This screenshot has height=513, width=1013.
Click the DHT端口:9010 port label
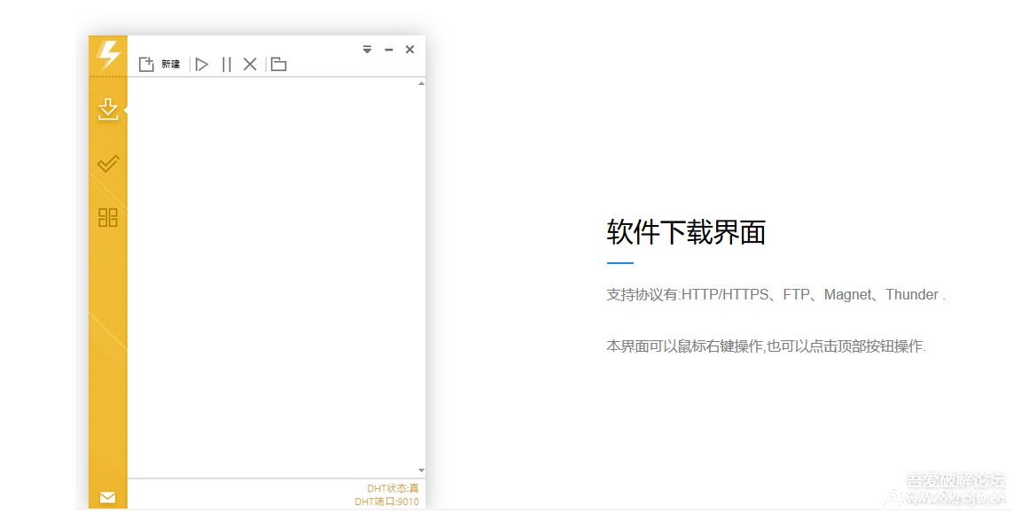(x=386, y=501)
